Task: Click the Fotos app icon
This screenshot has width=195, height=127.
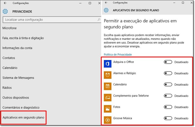Action: click(x=108, y=109)
